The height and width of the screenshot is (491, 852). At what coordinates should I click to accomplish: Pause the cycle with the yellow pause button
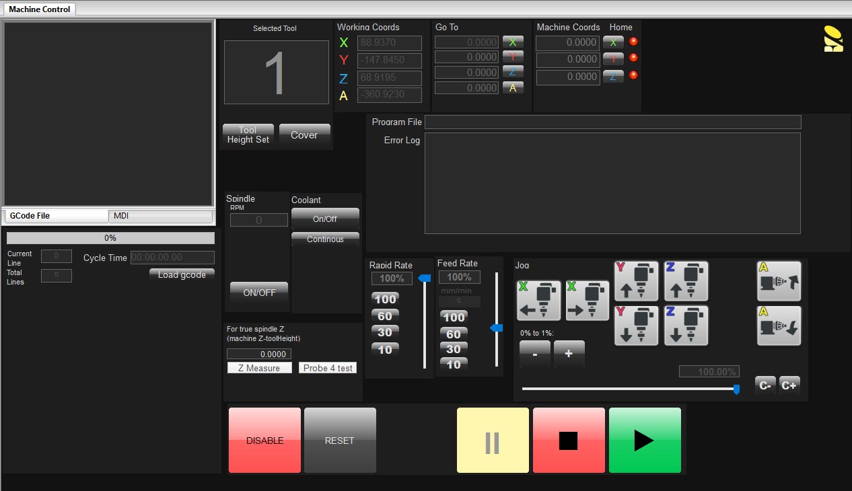[x=493, y=441]
